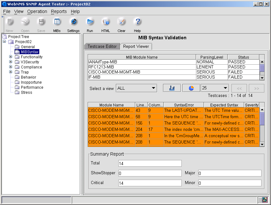This screenshot has width=271, height=205.
Task: Collapse the Project02 tree node
Action: pos(4,42)
